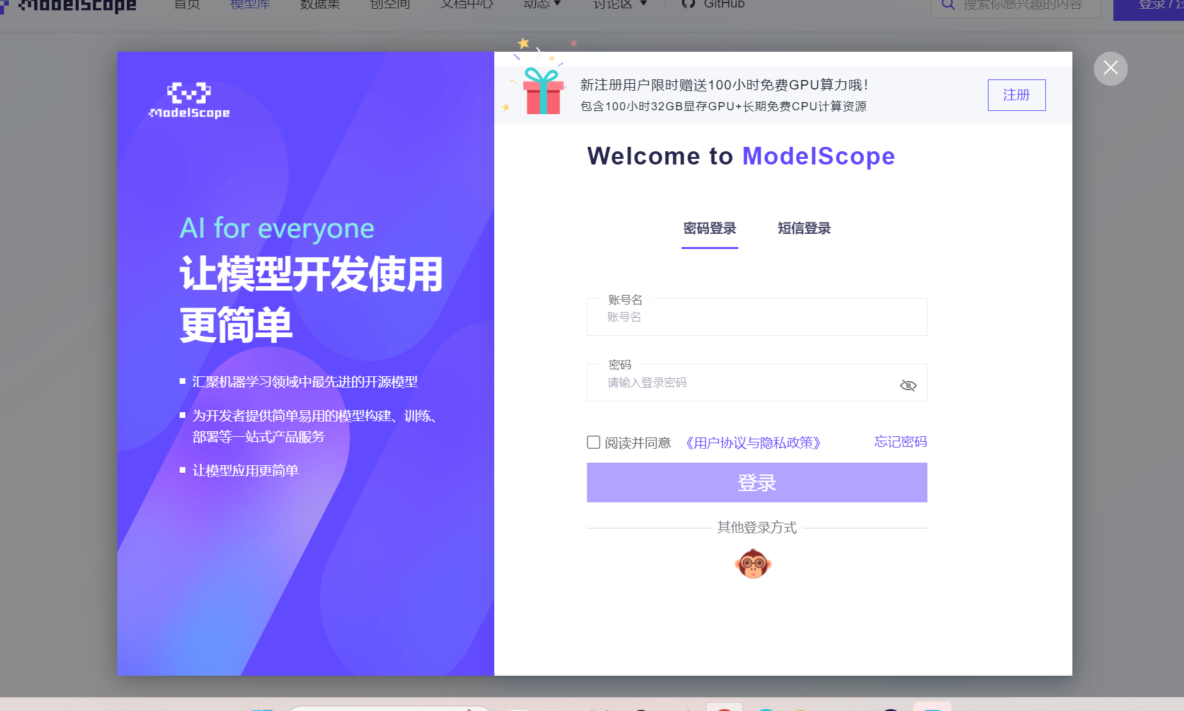The width and height of the screenshot is (1184, 711).
Task: Focus the 密码 input field
Action: [757, 383]
